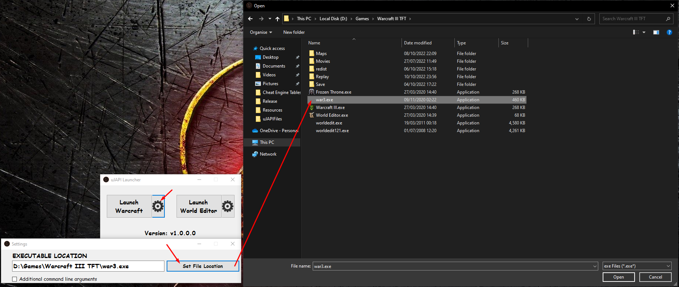Screen dimensions: 679x287
Task: Open Desktop in navigation pane
Action: [x=270, y=57]
